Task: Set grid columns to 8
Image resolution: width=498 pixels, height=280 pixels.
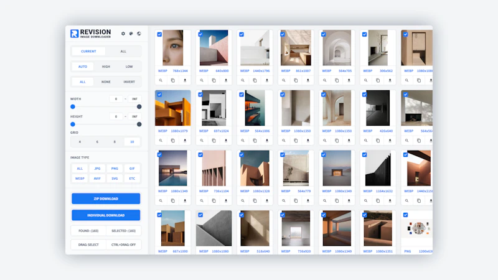Action: tap(115, 142)
